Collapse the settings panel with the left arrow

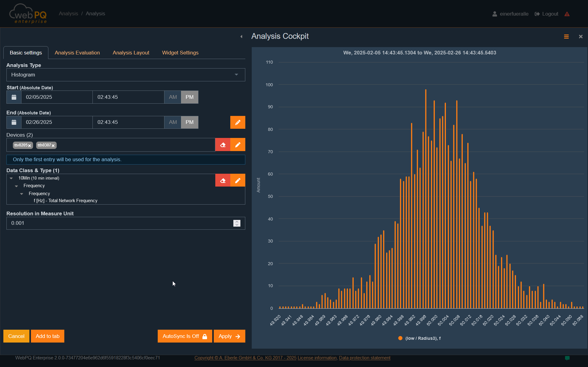coord(241,36)
